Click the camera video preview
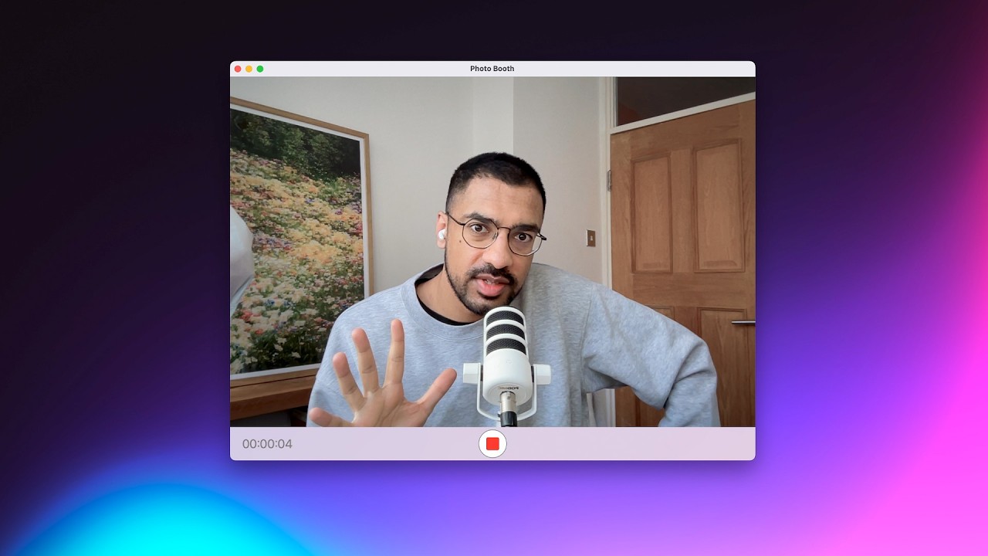 [492, 252]
